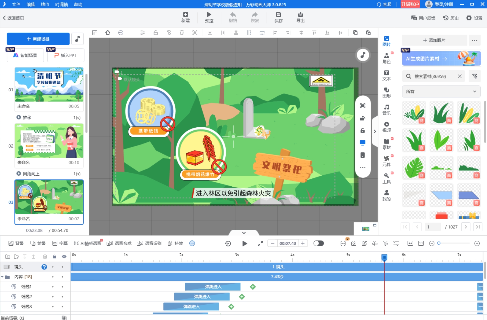Open the 编辑 menu

[30, 4]
